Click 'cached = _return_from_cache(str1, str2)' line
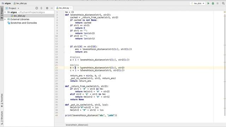This screenshot has height=127, width=226. [x=94, y=17]
